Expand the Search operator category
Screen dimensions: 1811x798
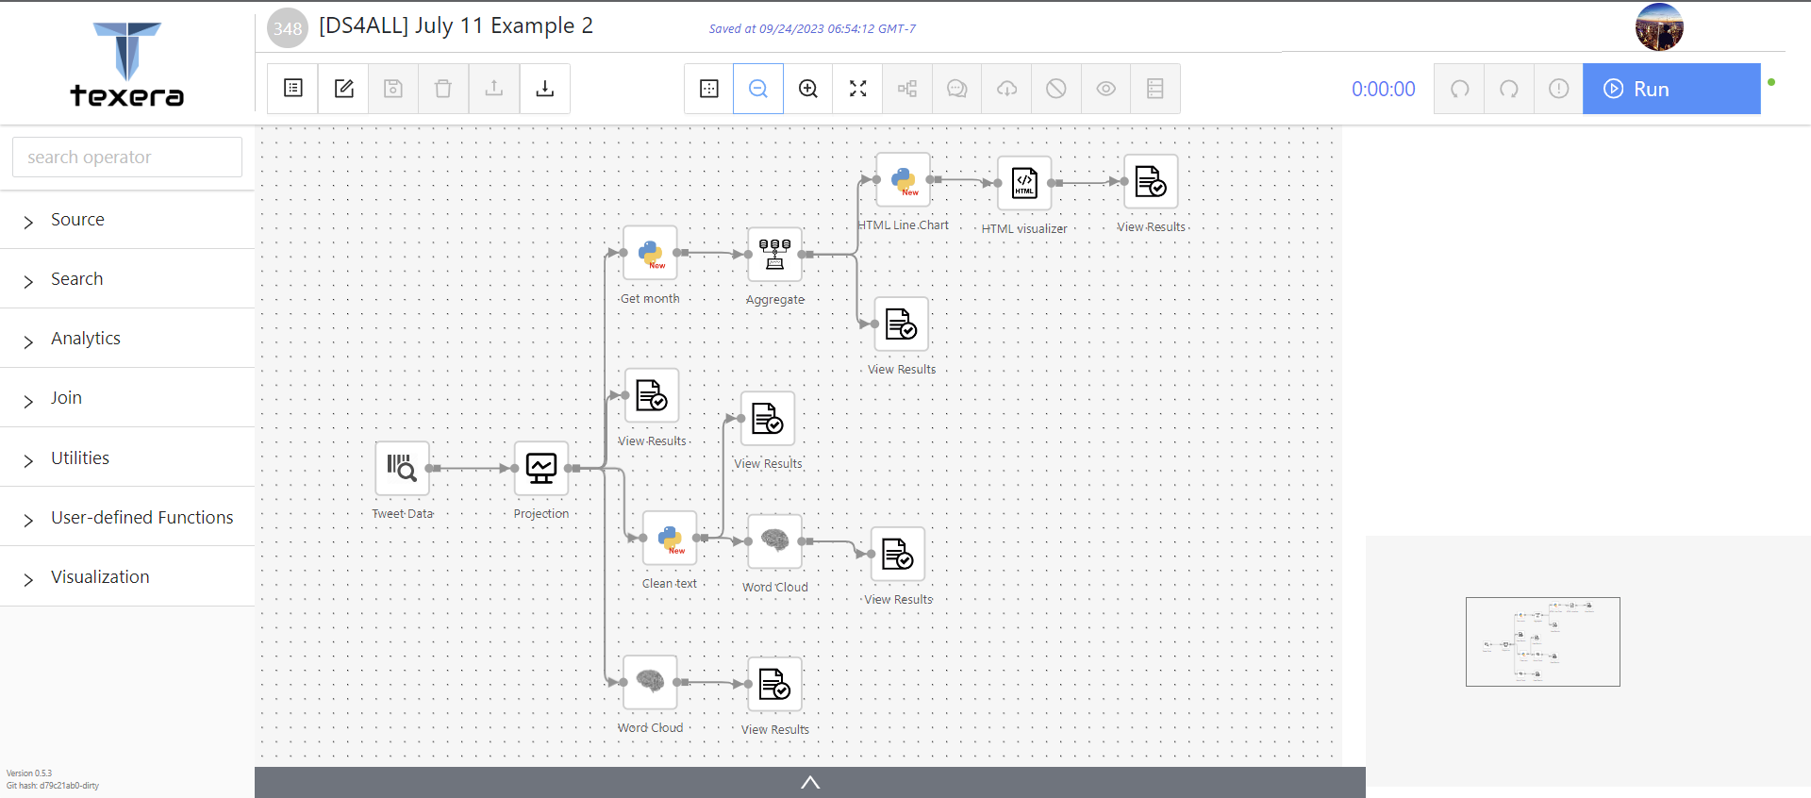pyautogui.click(x=127, y=279)
